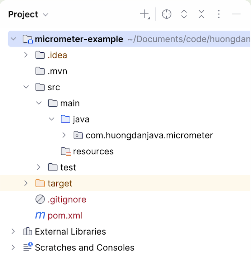Screen dimensions: 251x260
Task: Click the Expand All icon
Action: (x=184, y=14)
